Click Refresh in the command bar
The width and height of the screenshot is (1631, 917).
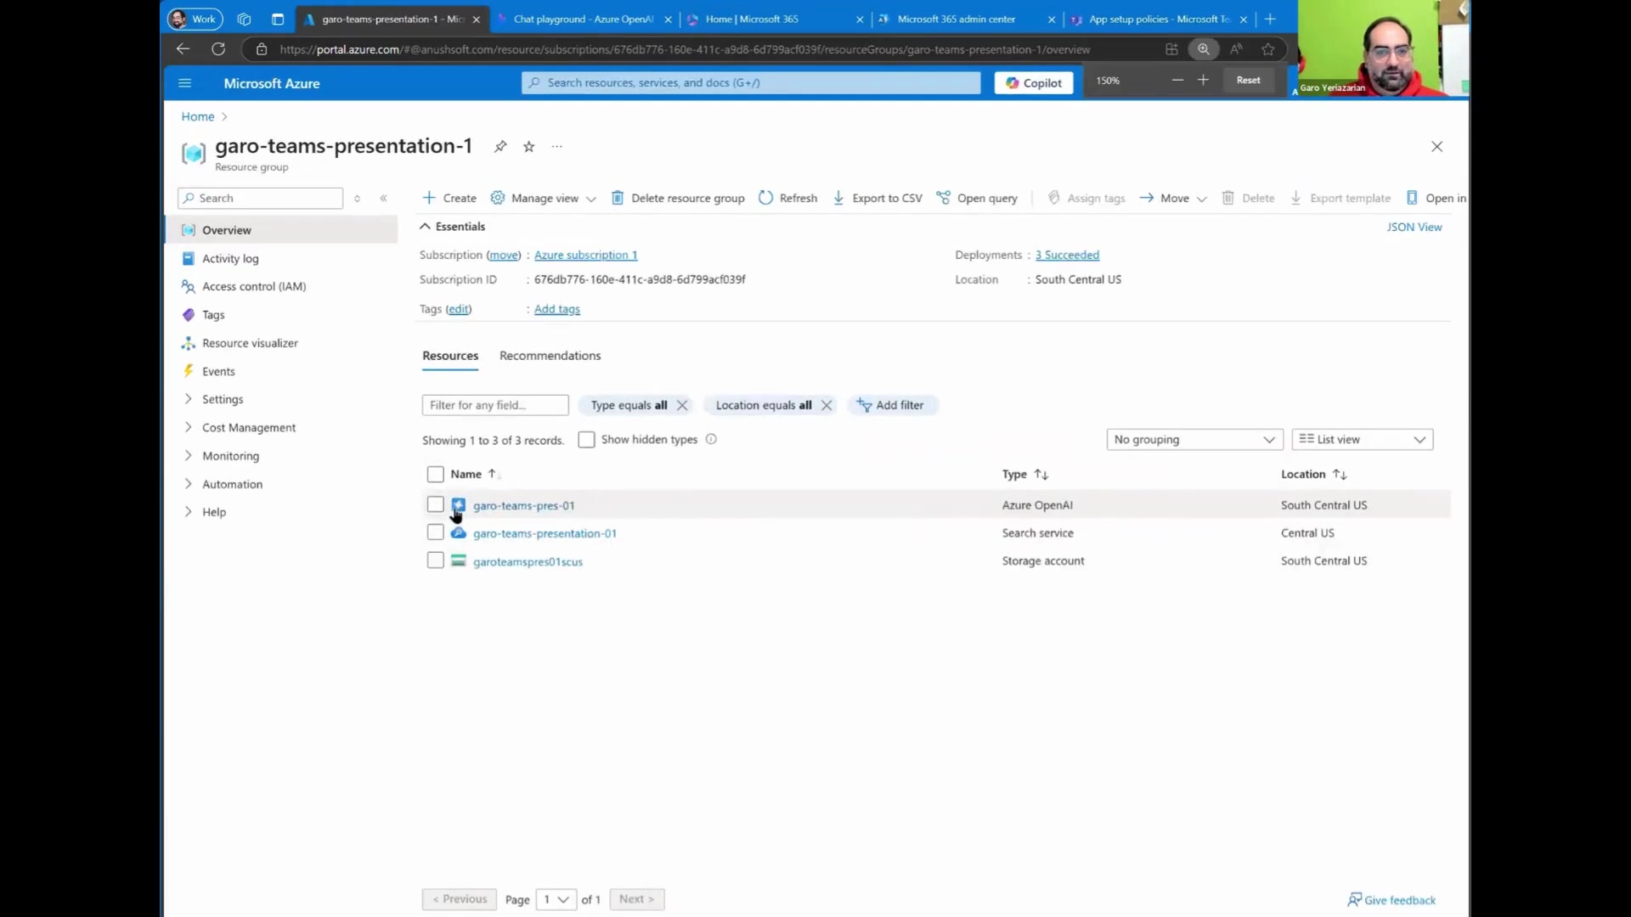point(787,198)
